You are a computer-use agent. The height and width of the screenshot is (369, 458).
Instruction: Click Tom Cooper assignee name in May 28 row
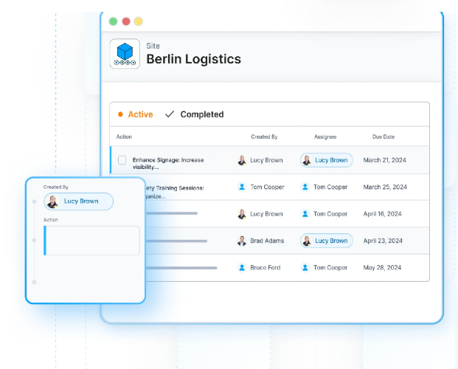click(330, 268)
